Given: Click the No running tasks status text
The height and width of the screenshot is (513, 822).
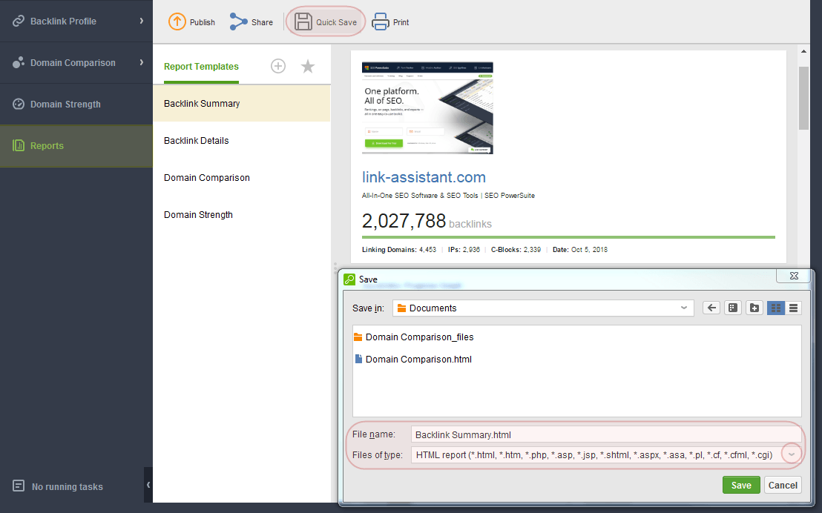Looking at the screenshot, I should (67, 487).
